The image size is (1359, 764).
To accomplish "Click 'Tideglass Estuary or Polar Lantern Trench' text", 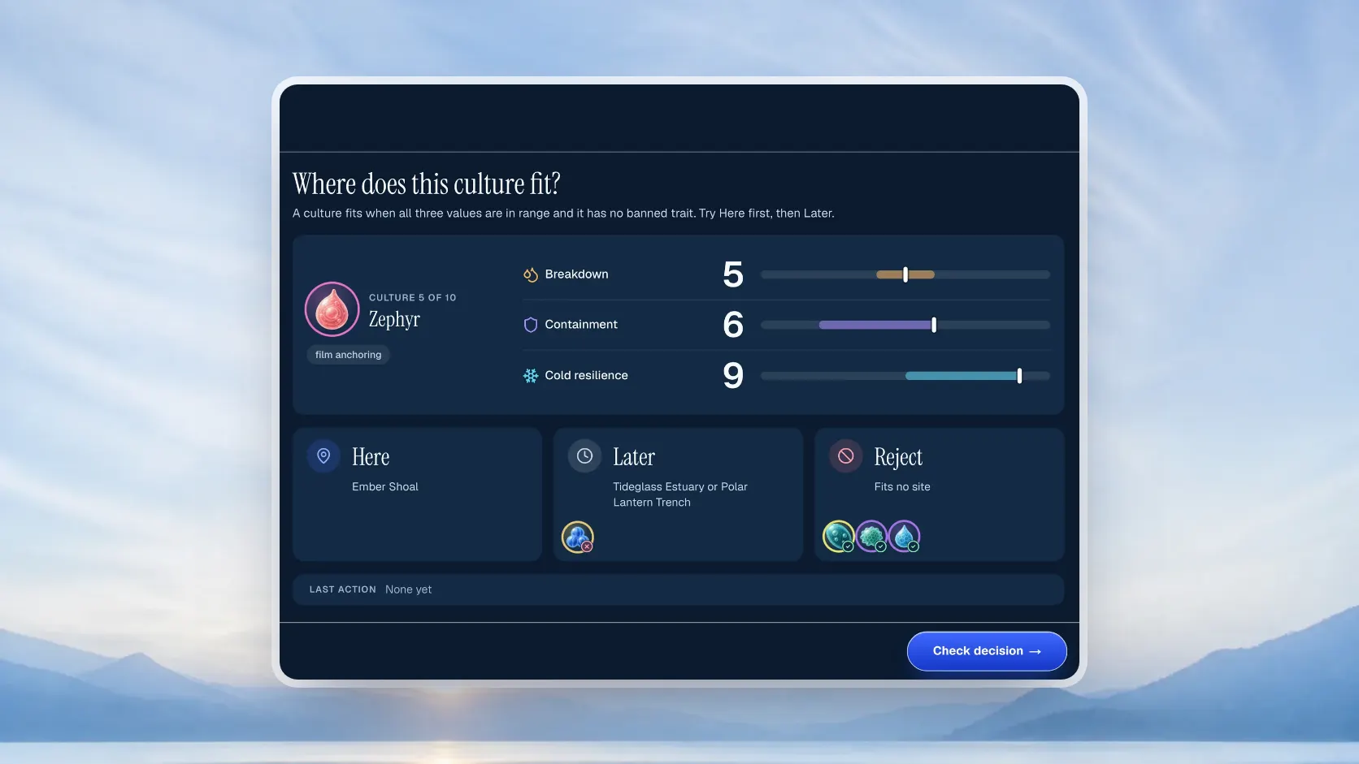I will pyautogui.click(x=680, y=494).
